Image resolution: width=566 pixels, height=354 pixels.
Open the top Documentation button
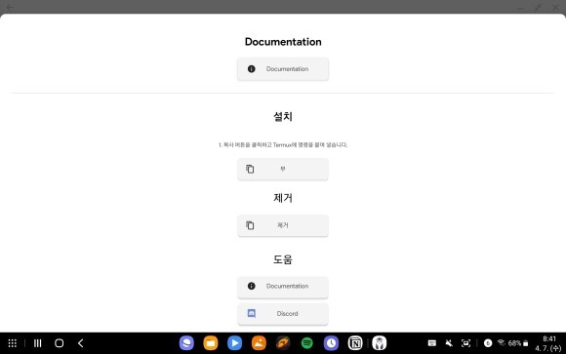coord(283,68)
